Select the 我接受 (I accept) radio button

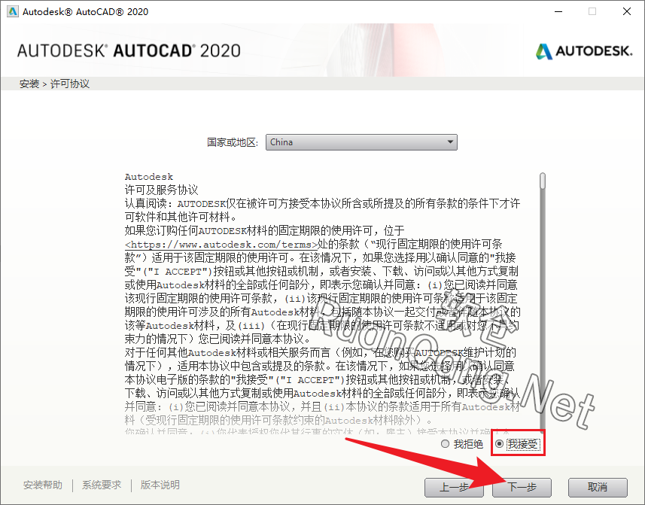pyautogui.click(x=500, y=445)
